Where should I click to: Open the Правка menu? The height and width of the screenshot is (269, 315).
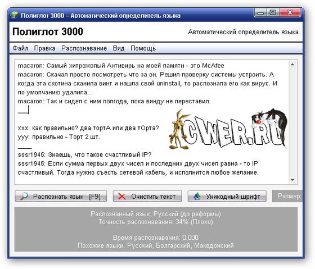44,48
